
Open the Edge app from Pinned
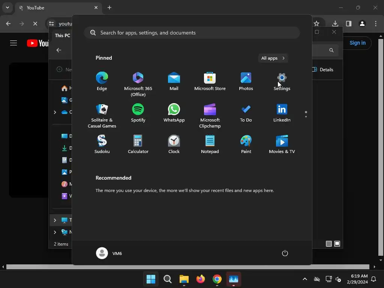click(102, 81)
